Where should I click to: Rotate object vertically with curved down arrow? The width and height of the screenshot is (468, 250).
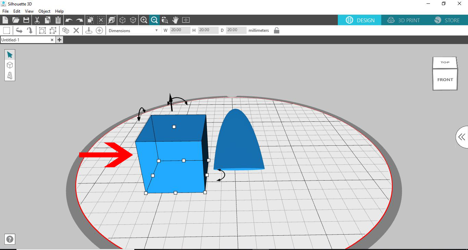tap(30, 30)
